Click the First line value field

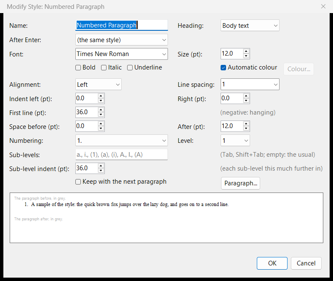(x=87, y=112)
